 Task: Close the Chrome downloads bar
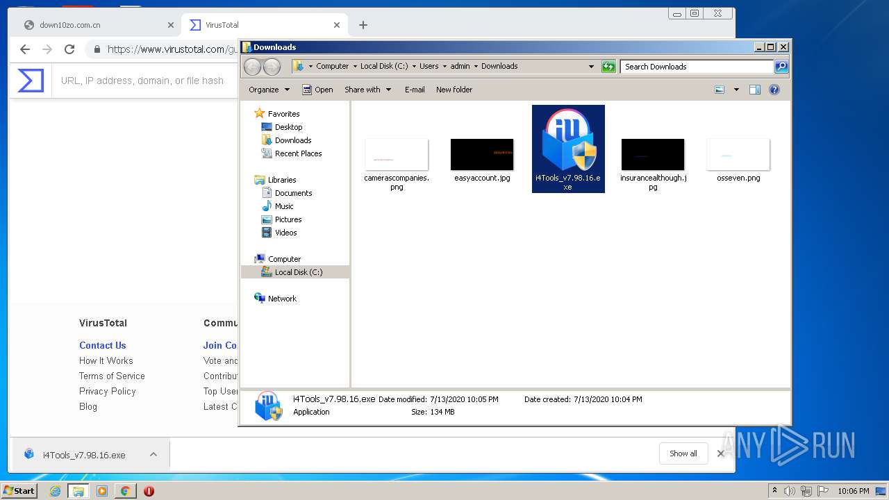click(721, 453)
